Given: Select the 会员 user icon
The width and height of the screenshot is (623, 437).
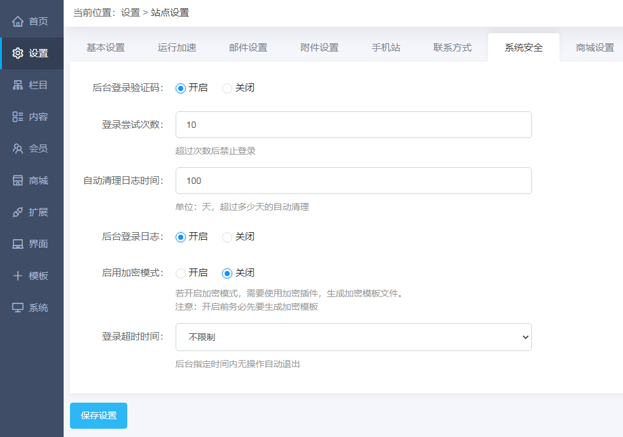Looking at the screenshot, I should 18,149.
